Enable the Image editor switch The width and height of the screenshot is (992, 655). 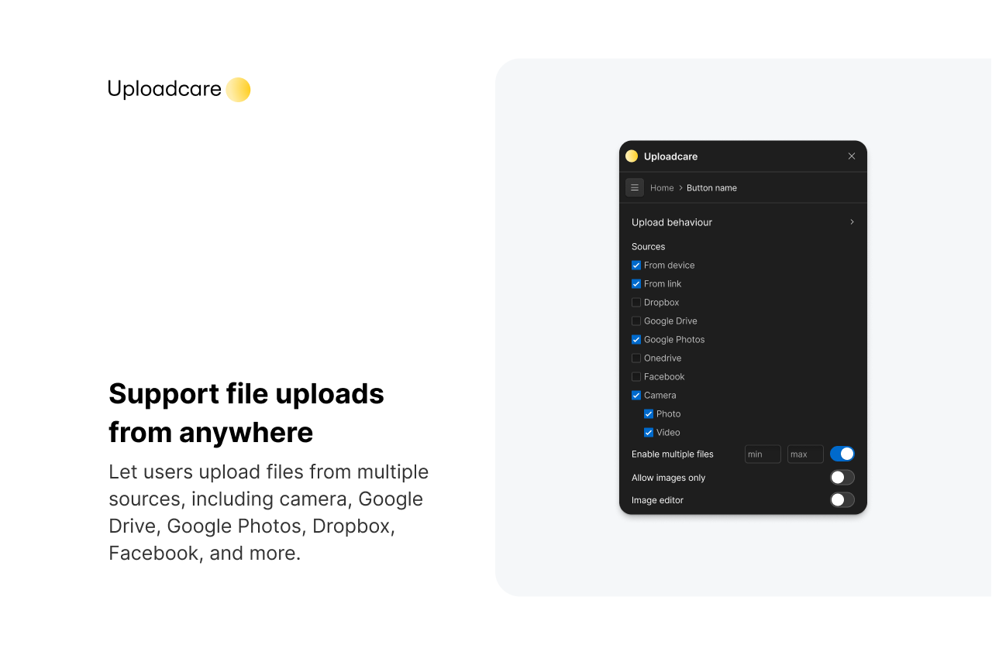pos(842,500)
